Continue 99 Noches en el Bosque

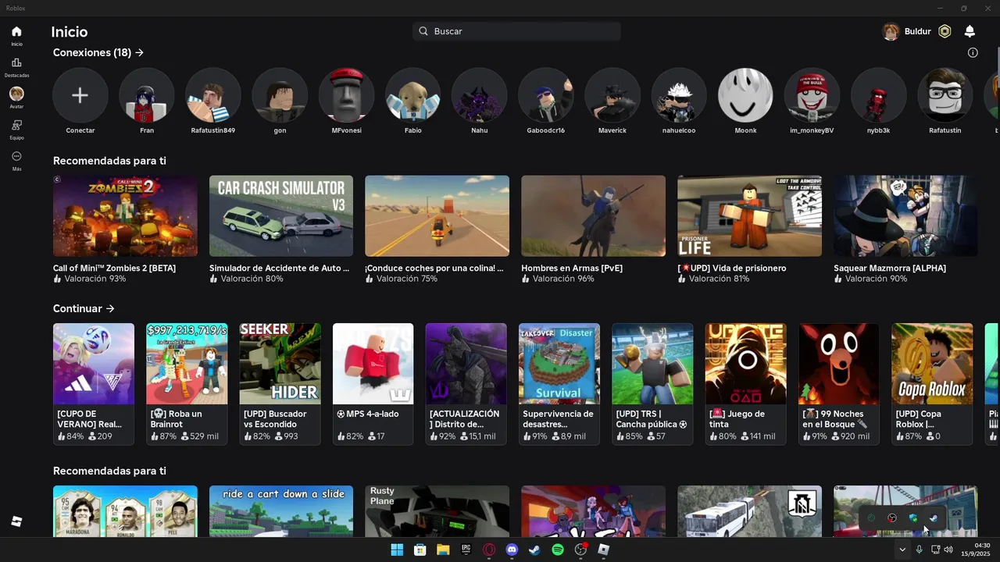click(x=839, y=384)
